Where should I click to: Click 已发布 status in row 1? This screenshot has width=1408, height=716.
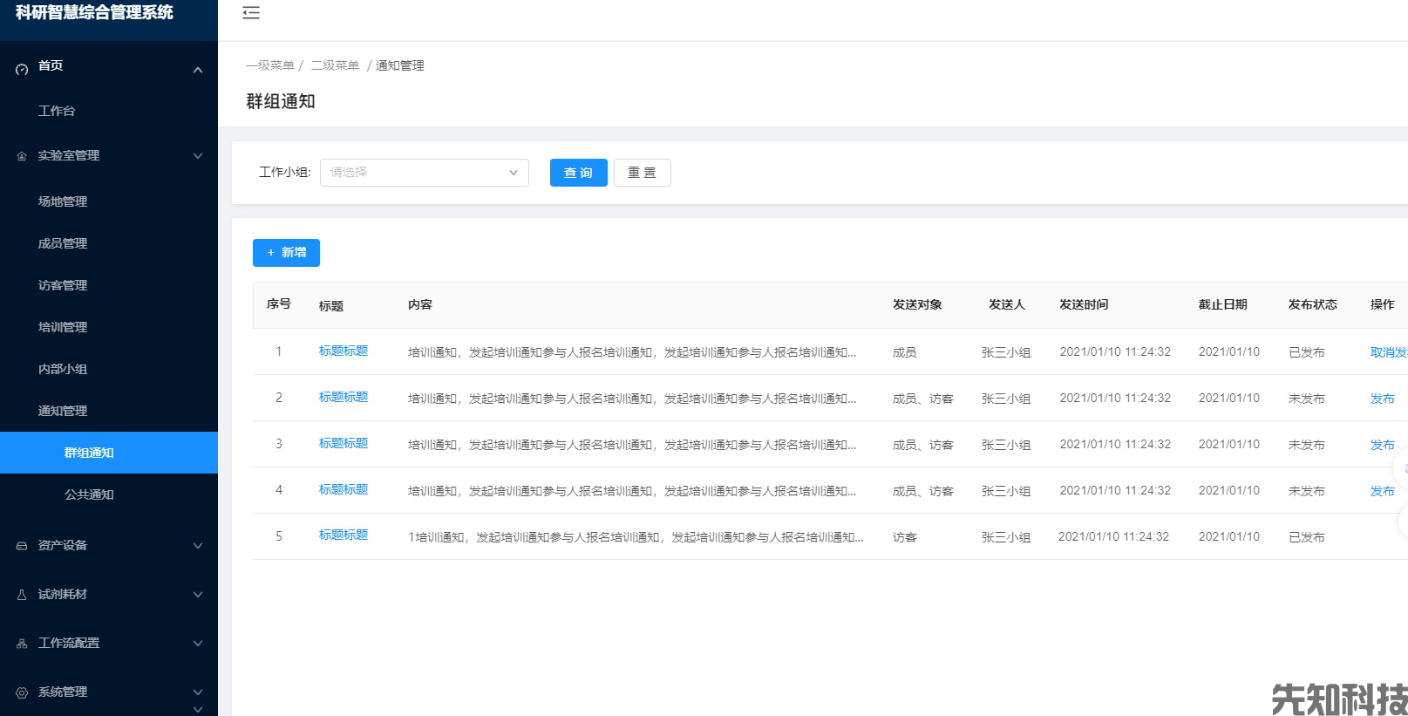tap(1307, 352)
